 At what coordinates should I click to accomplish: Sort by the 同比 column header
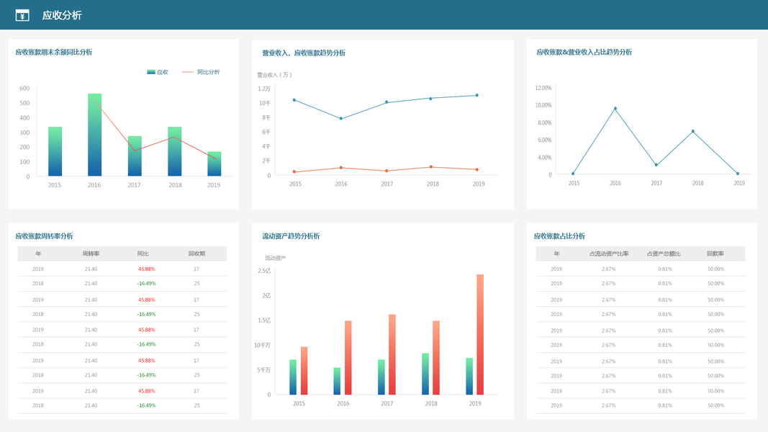tap(143, 253)
